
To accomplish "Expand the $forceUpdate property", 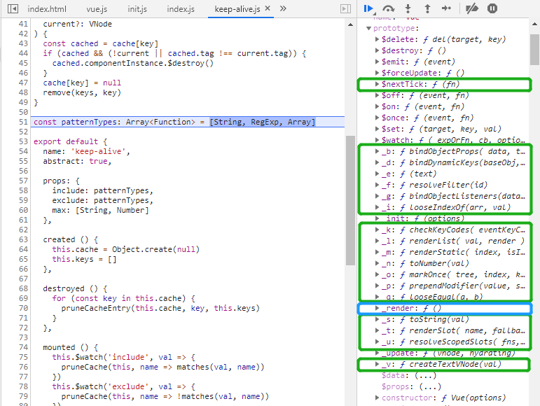I will point(377,73).
